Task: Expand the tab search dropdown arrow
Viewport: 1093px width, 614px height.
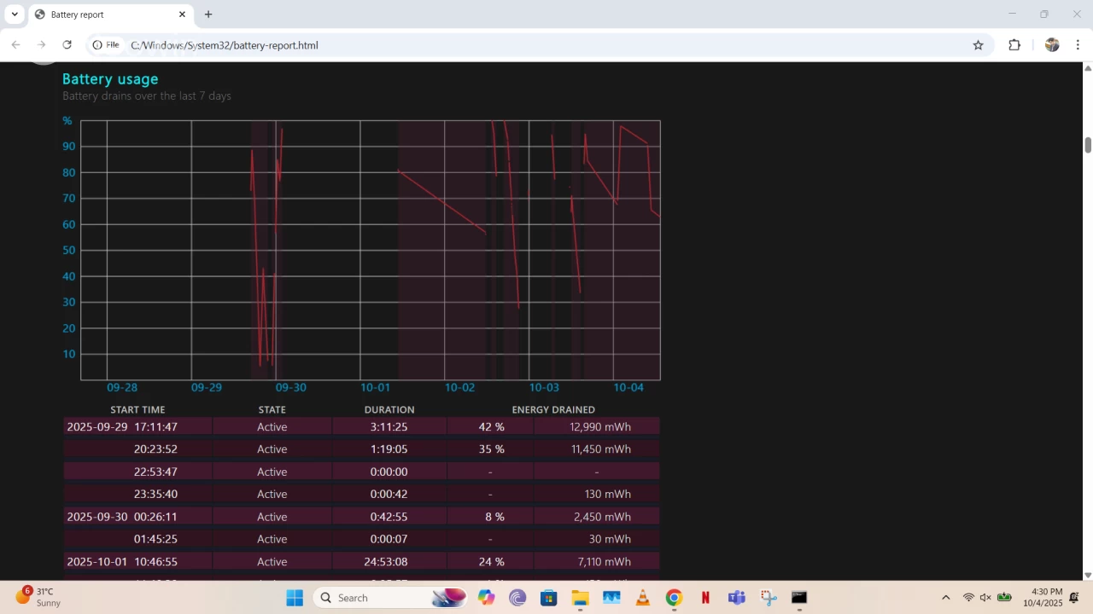Action: (15, 14)
